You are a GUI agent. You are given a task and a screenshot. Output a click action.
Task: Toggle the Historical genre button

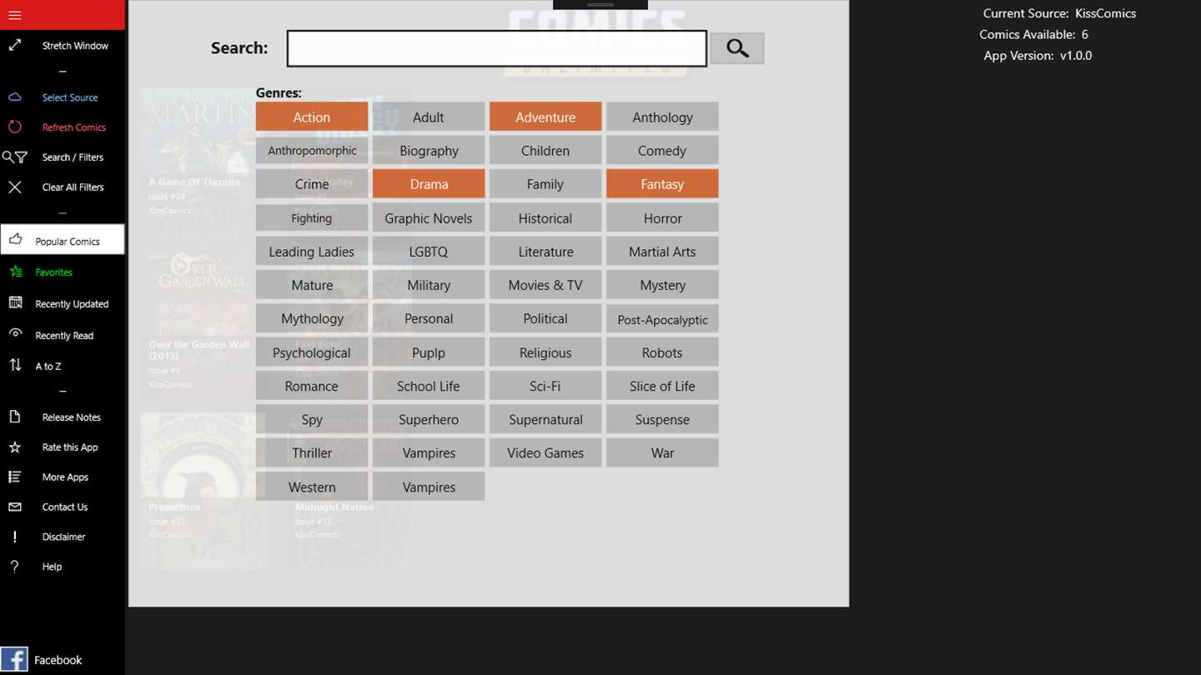point(545,217)
